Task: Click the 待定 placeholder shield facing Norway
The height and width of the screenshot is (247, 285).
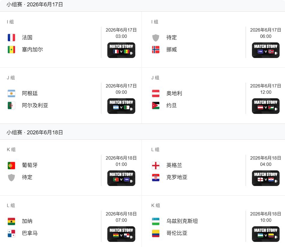Action: (156, 38)
